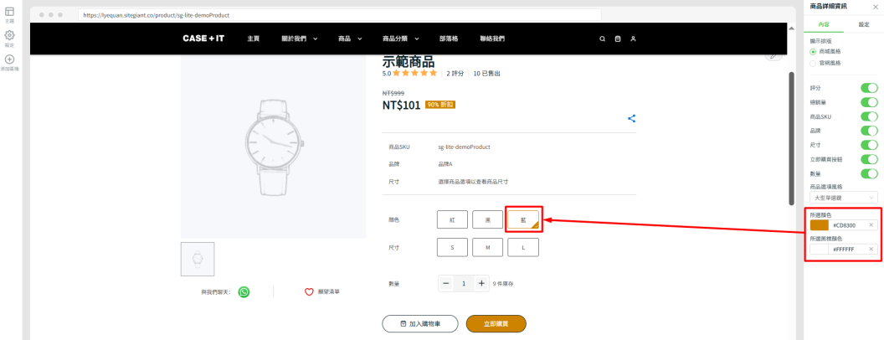
Task: Open the 商品選項風格 dropdown
Action: point(844,198)
